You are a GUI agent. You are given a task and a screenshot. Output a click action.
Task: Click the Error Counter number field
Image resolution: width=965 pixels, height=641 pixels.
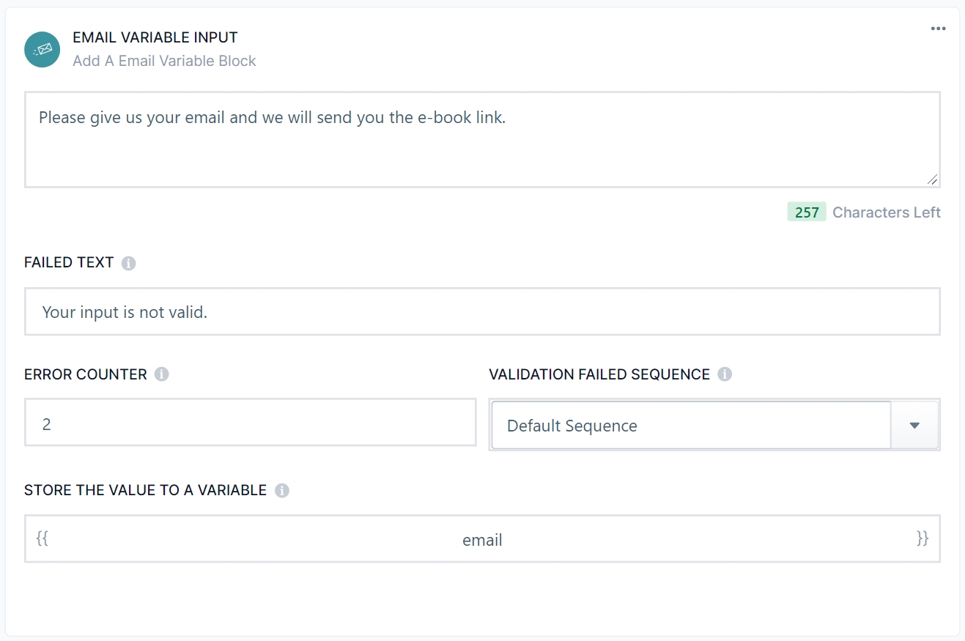[x=250, y=423]
